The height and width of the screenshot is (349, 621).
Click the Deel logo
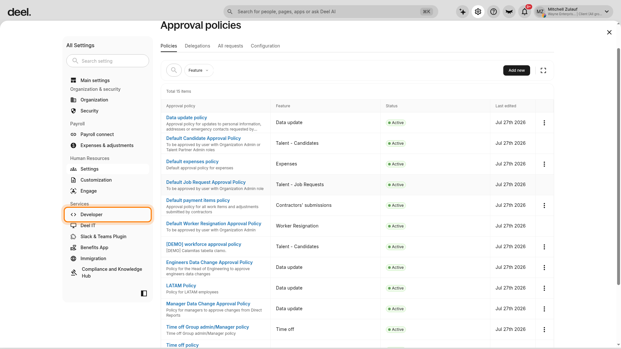[19, 12]
